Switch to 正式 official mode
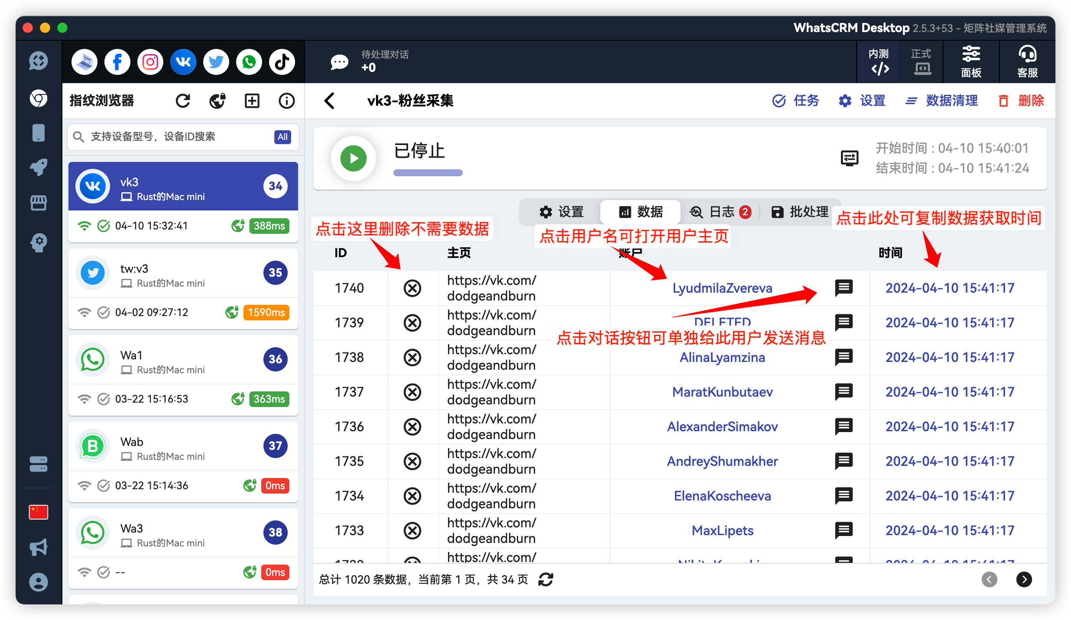The width and height of the screenshot is (1071, 620). click(921, 61)
